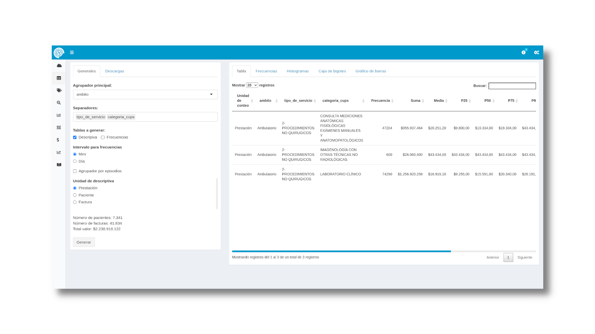Open the tags icon in sidebar
This screenshot has height=334, width=595.
point(59,90)
